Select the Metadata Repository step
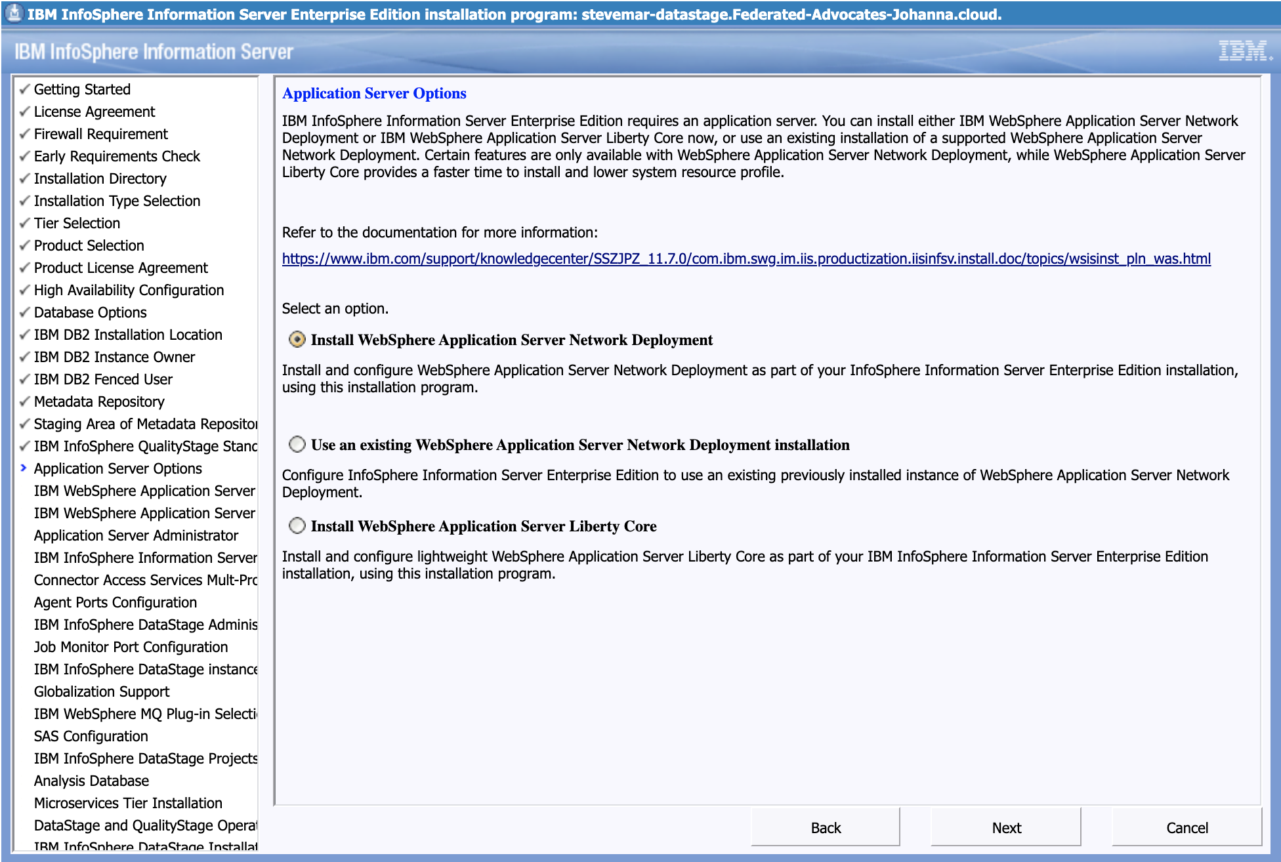The height and width of the screenshot is (862, 1281). 99,401
